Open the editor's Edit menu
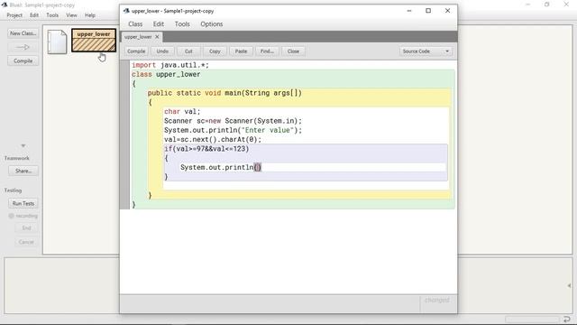 [159, 24]
